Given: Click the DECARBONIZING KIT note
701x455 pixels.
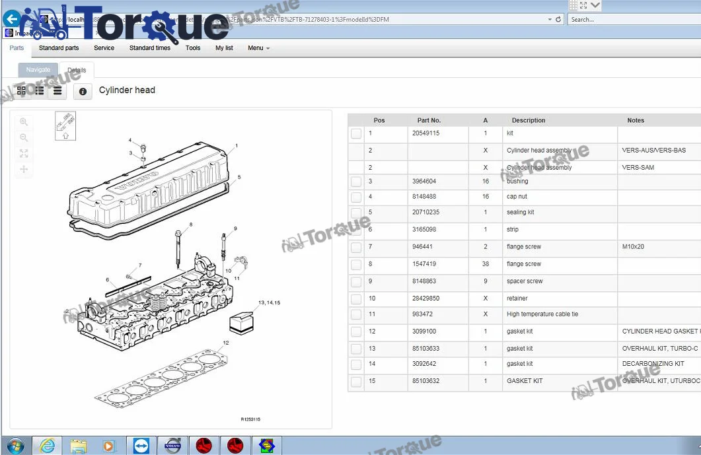Looking at the screenshot, I should point(653,363).
